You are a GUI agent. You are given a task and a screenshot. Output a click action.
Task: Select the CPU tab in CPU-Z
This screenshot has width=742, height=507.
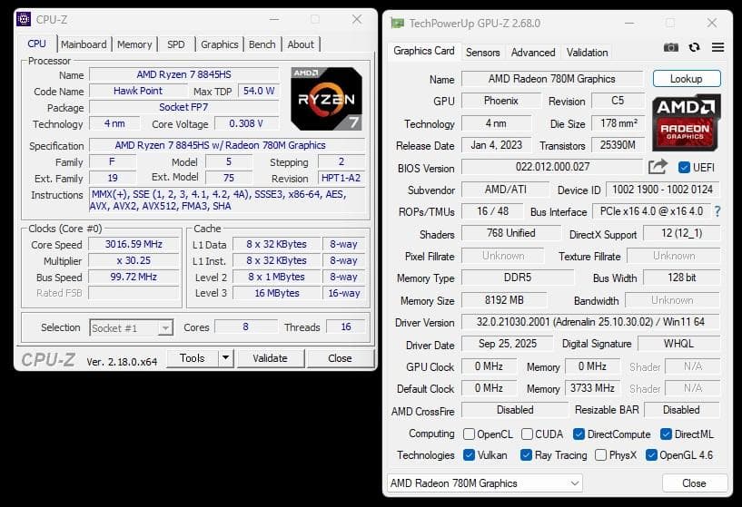pyautogui.click(x=37, y=44)
